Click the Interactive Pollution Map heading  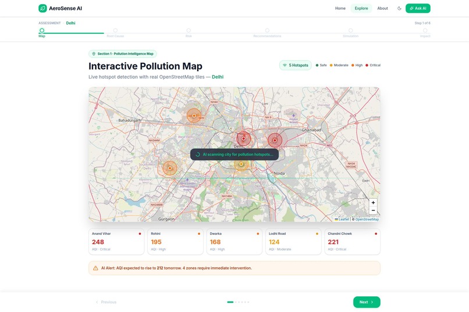[145, 66]
